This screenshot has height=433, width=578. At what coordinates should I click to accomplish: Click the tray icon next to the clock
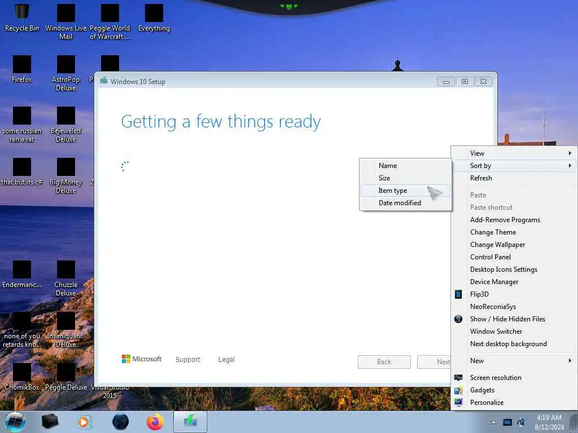[521, 422]
